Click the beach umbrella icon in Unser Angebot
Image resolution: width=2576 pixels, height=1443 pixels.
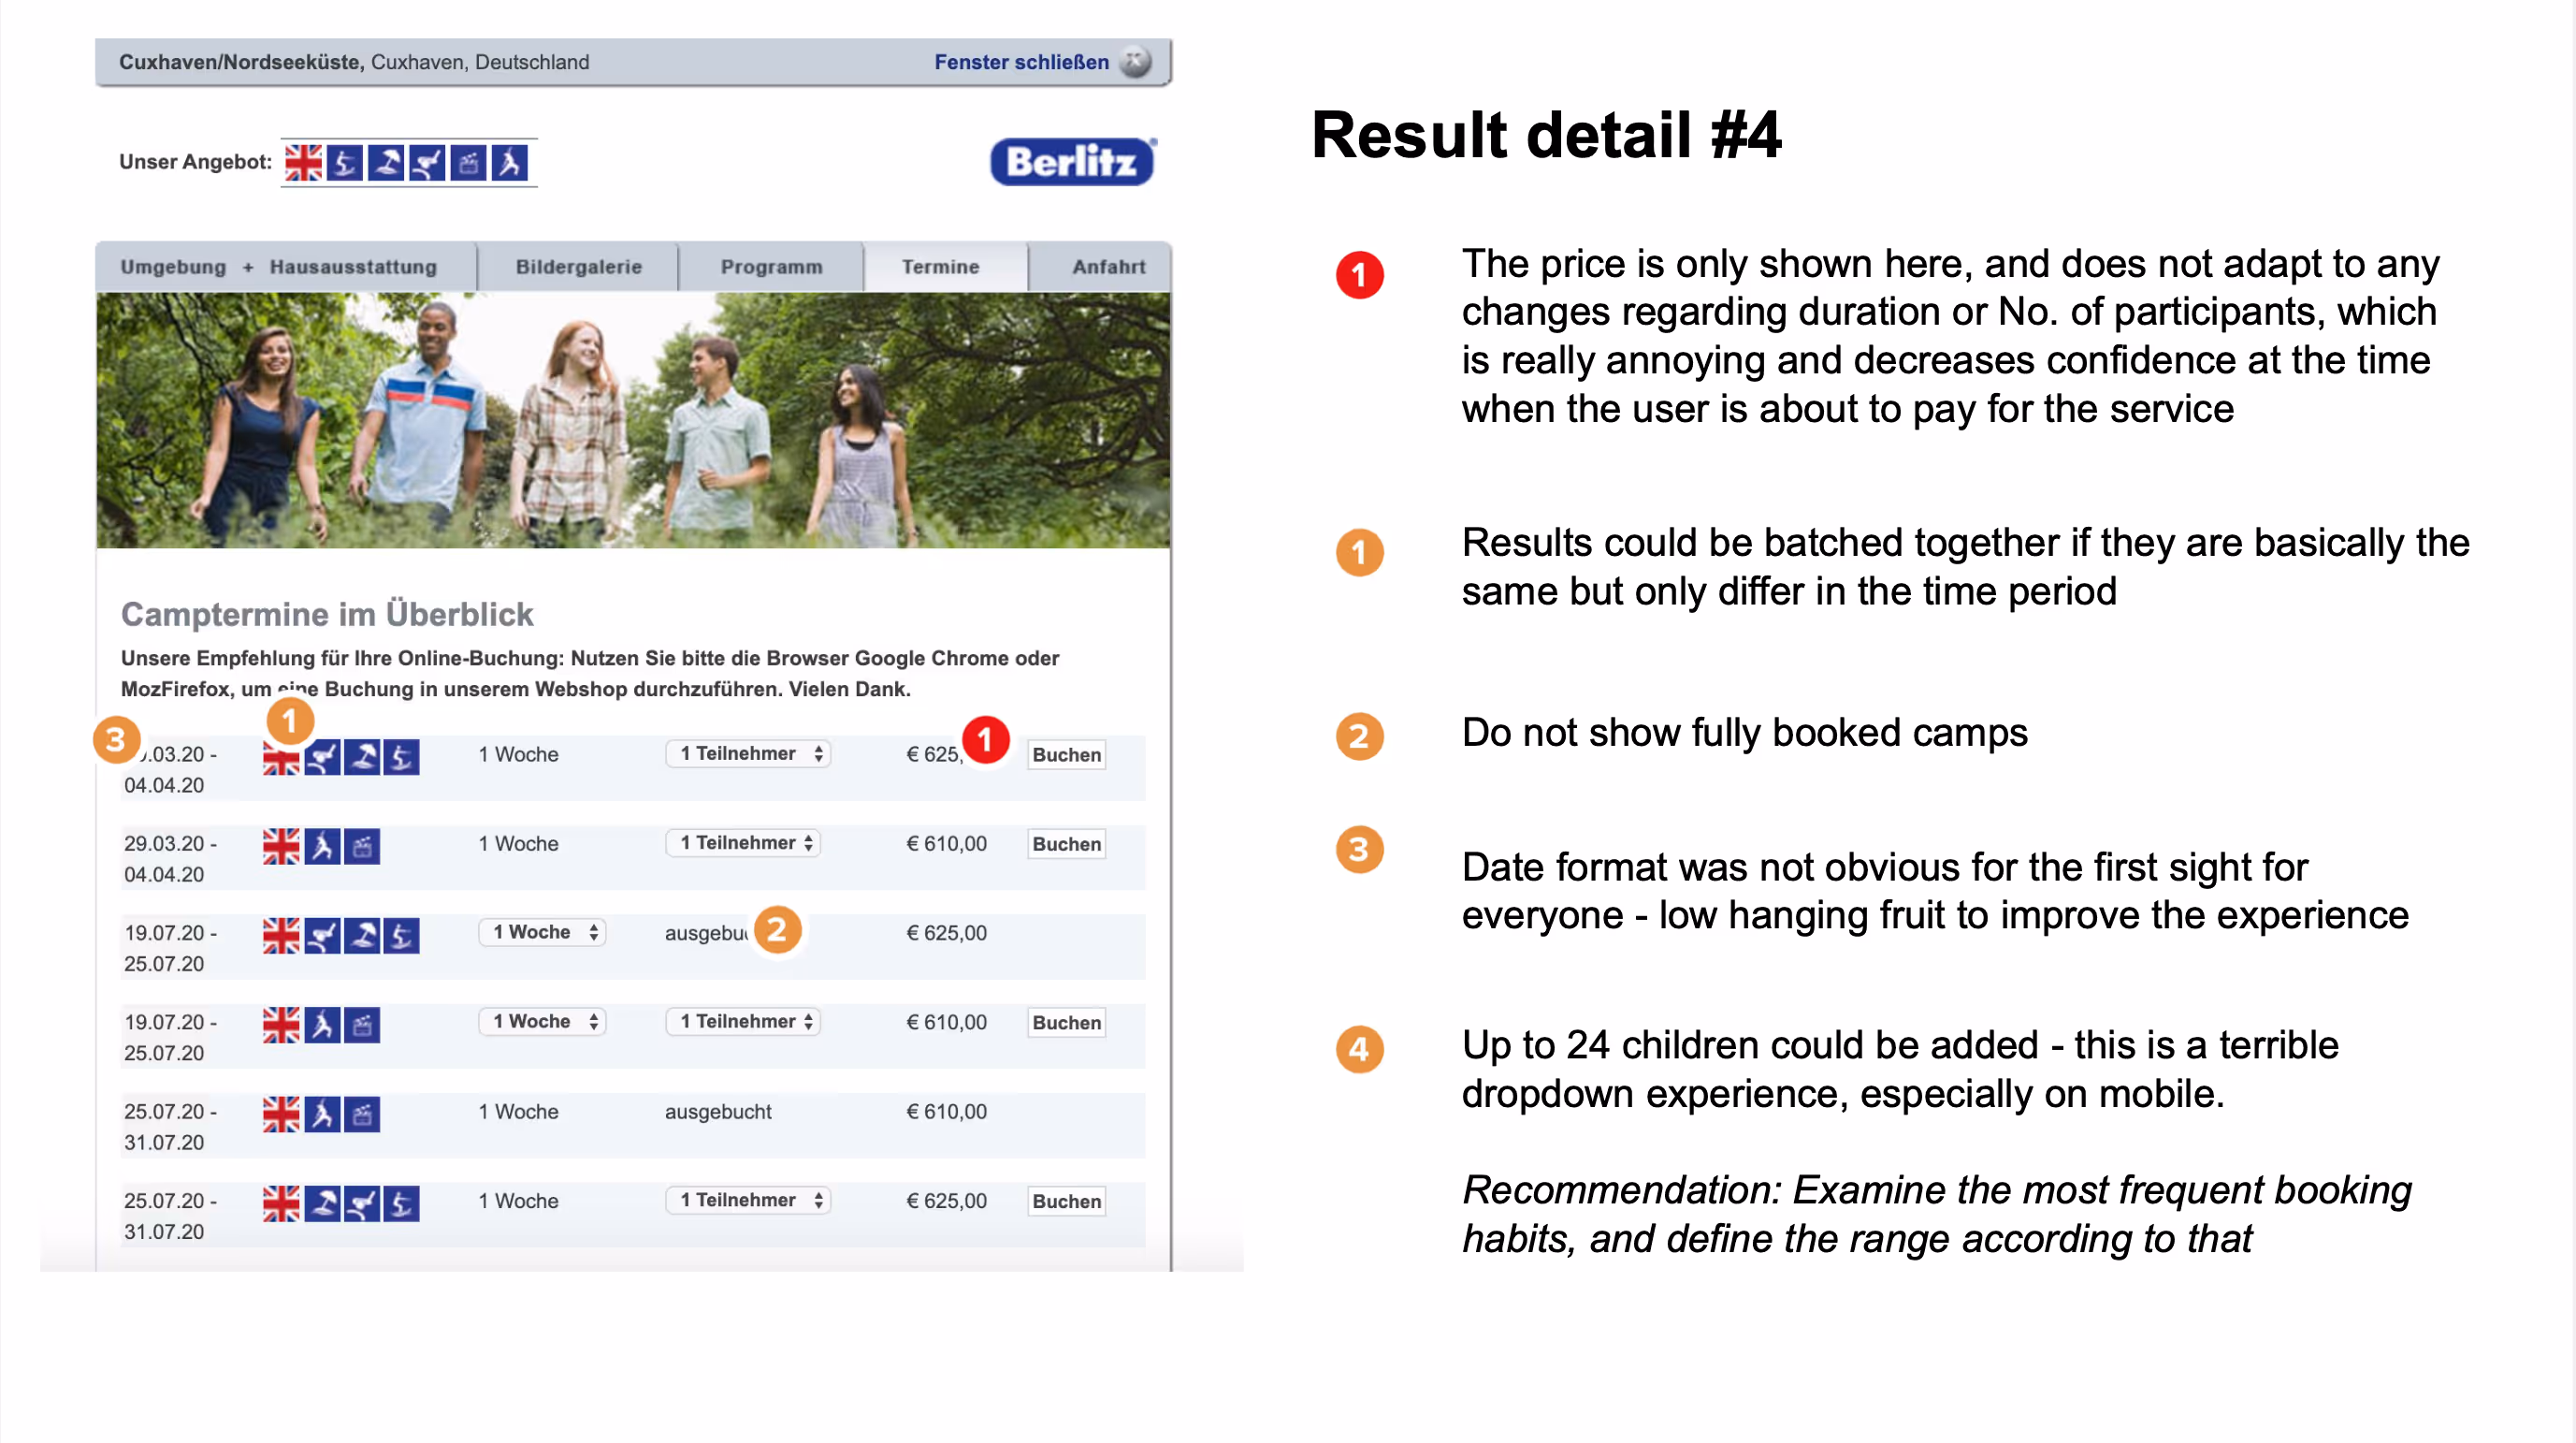386,162
